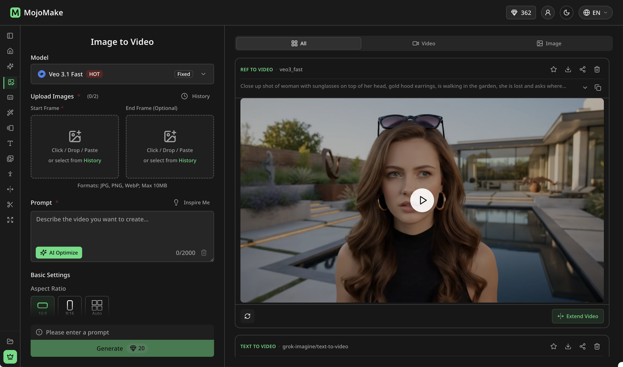Open the EN language dropdown
The width and height of the screenshot is (623, 367).
coord(595,12)
